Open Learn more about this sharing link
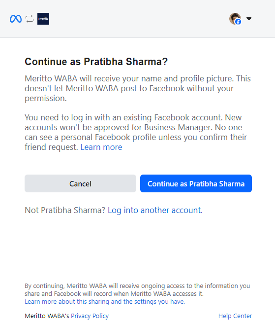 (x=105, y=302)
